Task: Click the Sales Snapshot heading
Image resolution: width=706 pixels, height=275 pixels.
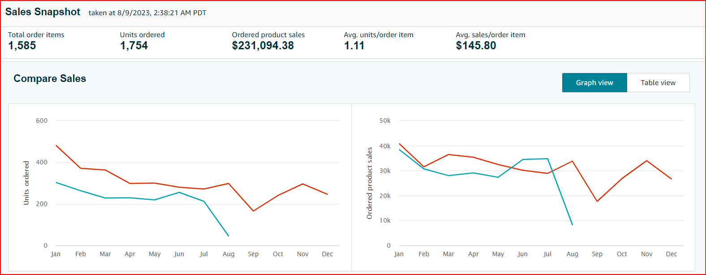Action: (x=43, y=12)
